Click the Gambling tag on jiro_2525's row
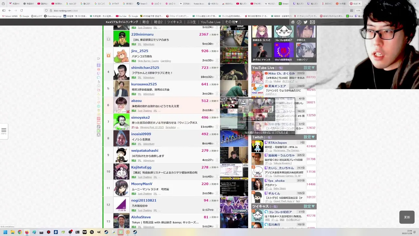 166,61
